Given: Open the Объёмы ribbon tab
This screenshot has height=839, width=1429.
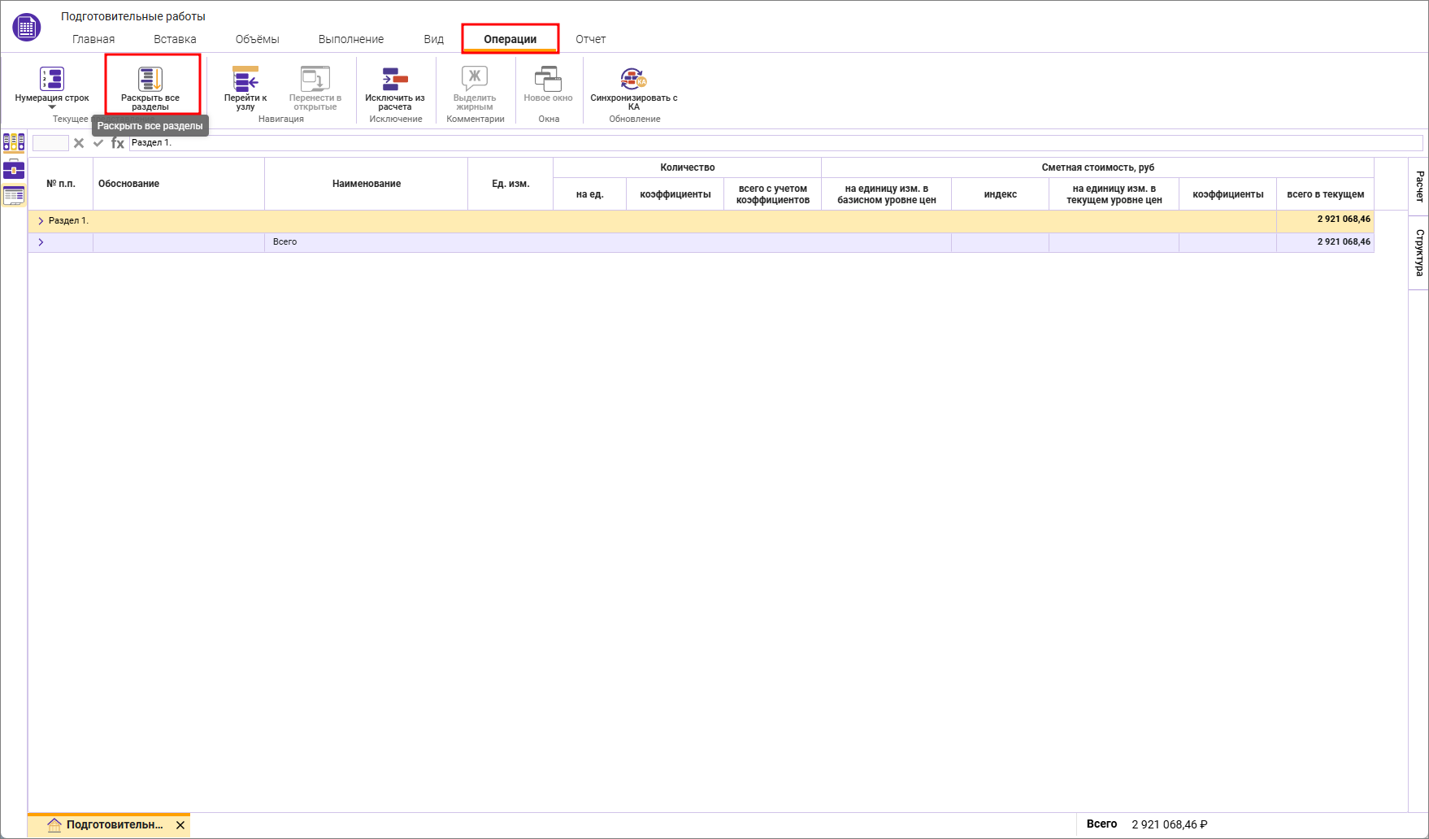Looking at the screenshot, I should coord(257,39).
